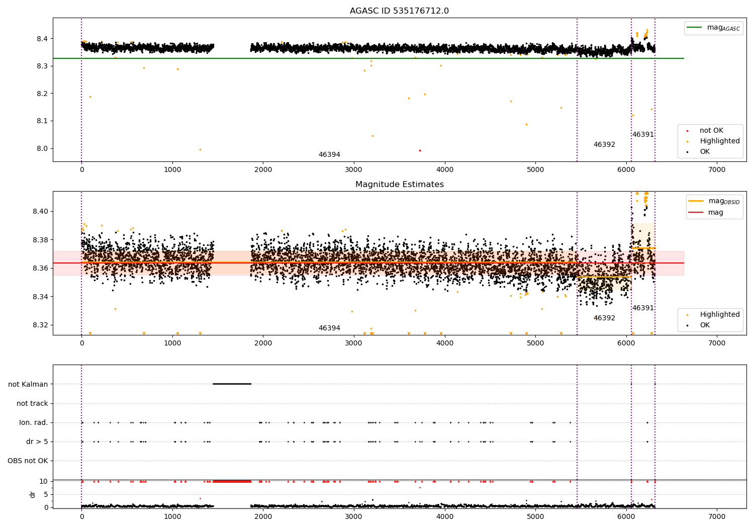Screen dimensions: 754x528
Task: Click the title 'AGASC ID 535176712.0'
Action: click(x=399, y=11)
